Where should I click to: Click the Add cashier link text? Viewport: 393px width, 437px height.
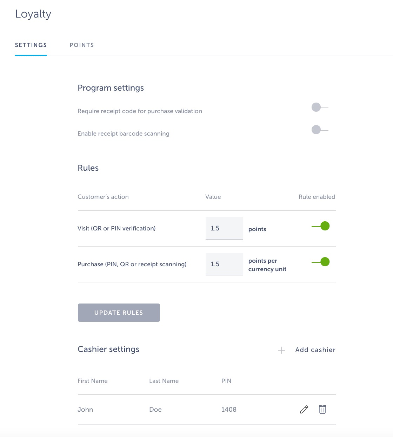(x=315, y=350)
